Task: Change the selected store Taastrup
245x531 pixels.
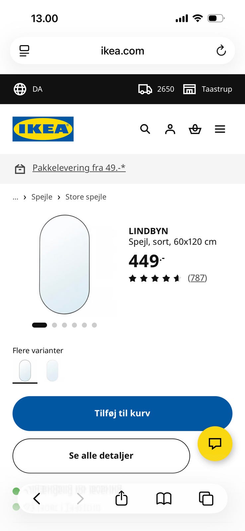Action: pos(208,89)
